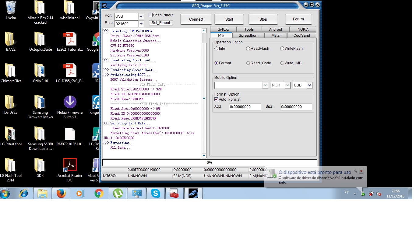Click the 0% progress bar
Image resolution: width=416 pixels, height=233 pixels.
point(210,163)
